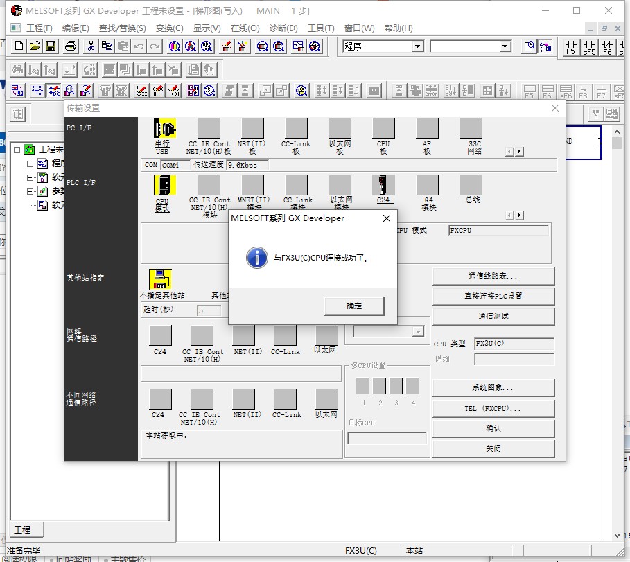
Task: Toggle the project data list tree icon
Action: [545, 46]
